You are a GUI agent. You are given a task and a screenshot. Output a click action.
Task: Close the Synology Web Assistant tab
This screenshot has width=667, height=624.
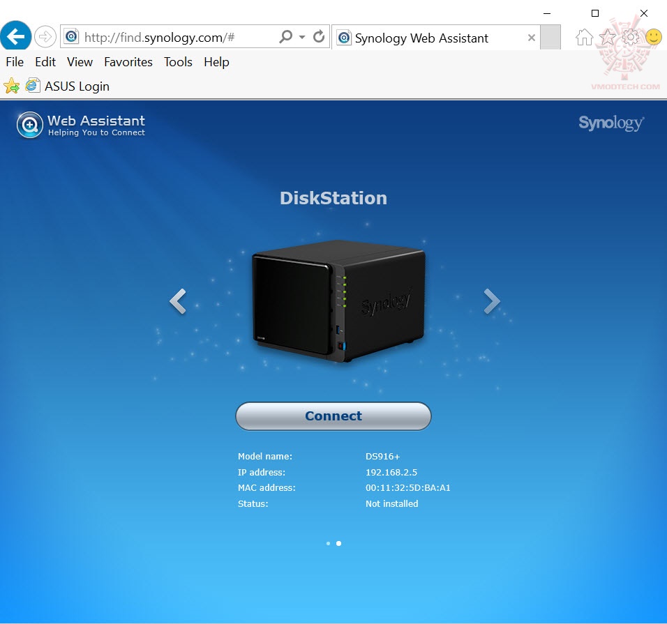532,38
